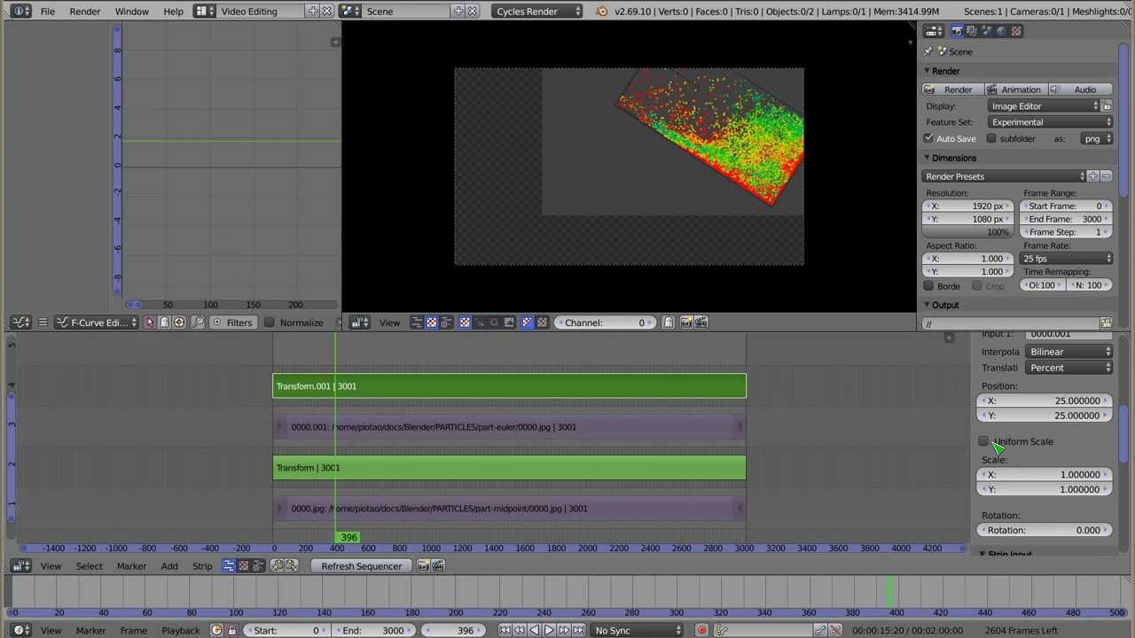Screen dimensions: 1135x638
Task: Toggle Filters in the F-Curve header
Action: [232, 323]
